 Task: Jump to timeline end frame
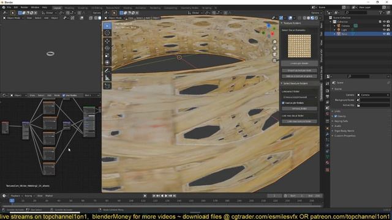[175, 196]
